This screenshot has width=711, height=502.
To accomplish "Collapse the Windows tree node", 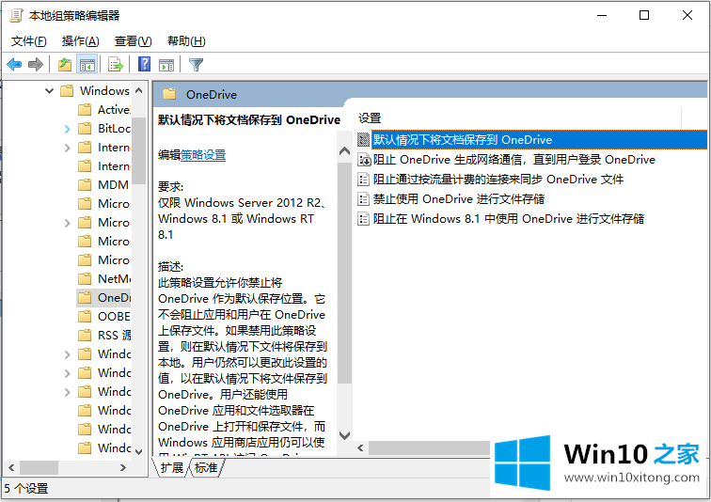I will (x=50, y=90).
